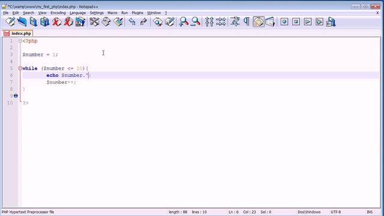Select the index.php document tab

(17, 34)
